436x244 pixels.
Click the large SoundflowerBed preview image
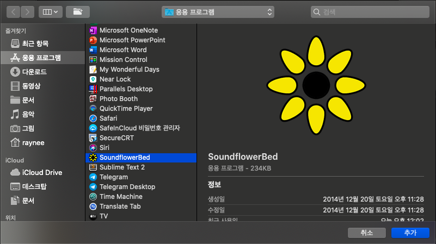click(x=316, y=85)
